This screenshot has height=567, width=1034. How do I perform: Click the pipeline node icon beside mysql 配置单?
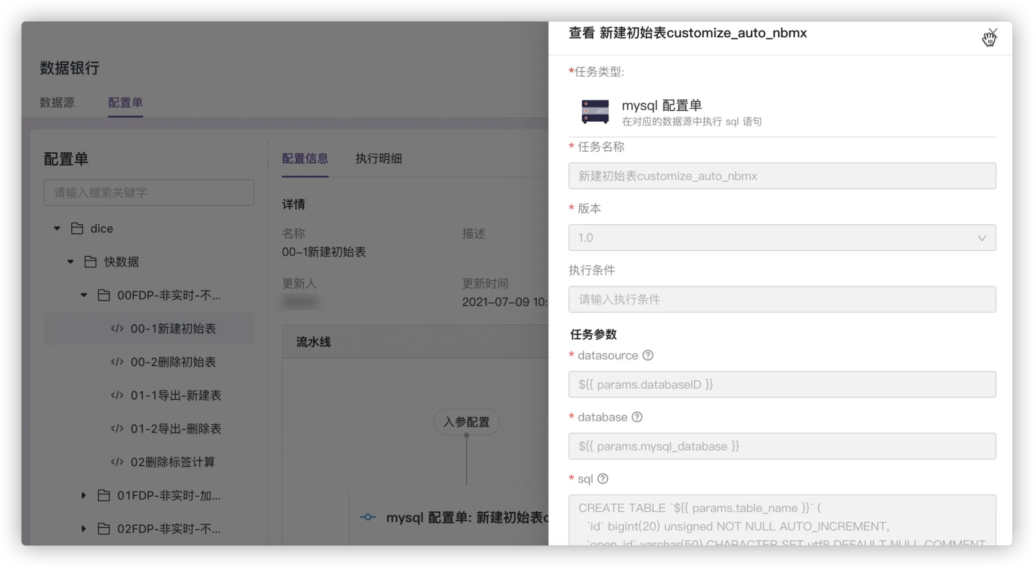pos(368,517)
